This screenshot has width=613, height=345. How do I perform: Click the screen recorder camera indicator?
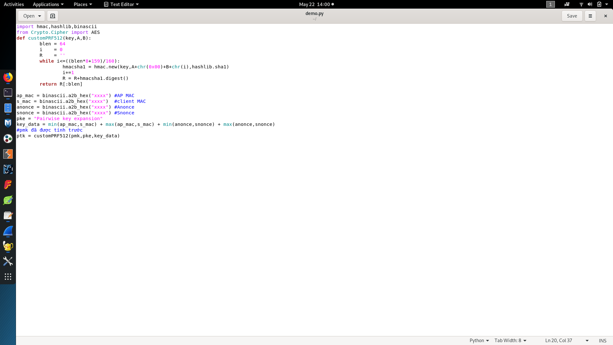tap(567, 4)
